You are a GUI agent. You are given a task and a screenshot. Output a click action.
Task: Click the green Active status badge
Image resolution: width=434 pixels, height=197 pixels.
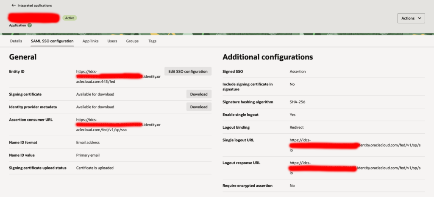click(70, 18)
